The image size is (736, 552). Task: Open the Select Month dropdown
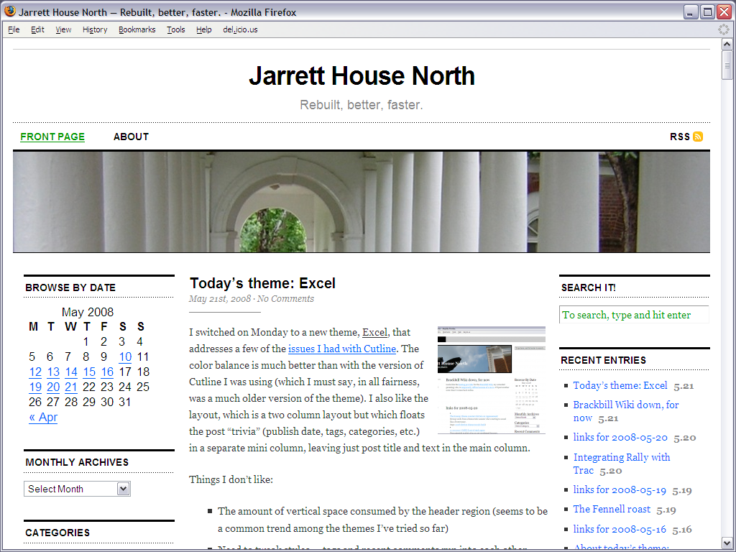coord(77,489)
